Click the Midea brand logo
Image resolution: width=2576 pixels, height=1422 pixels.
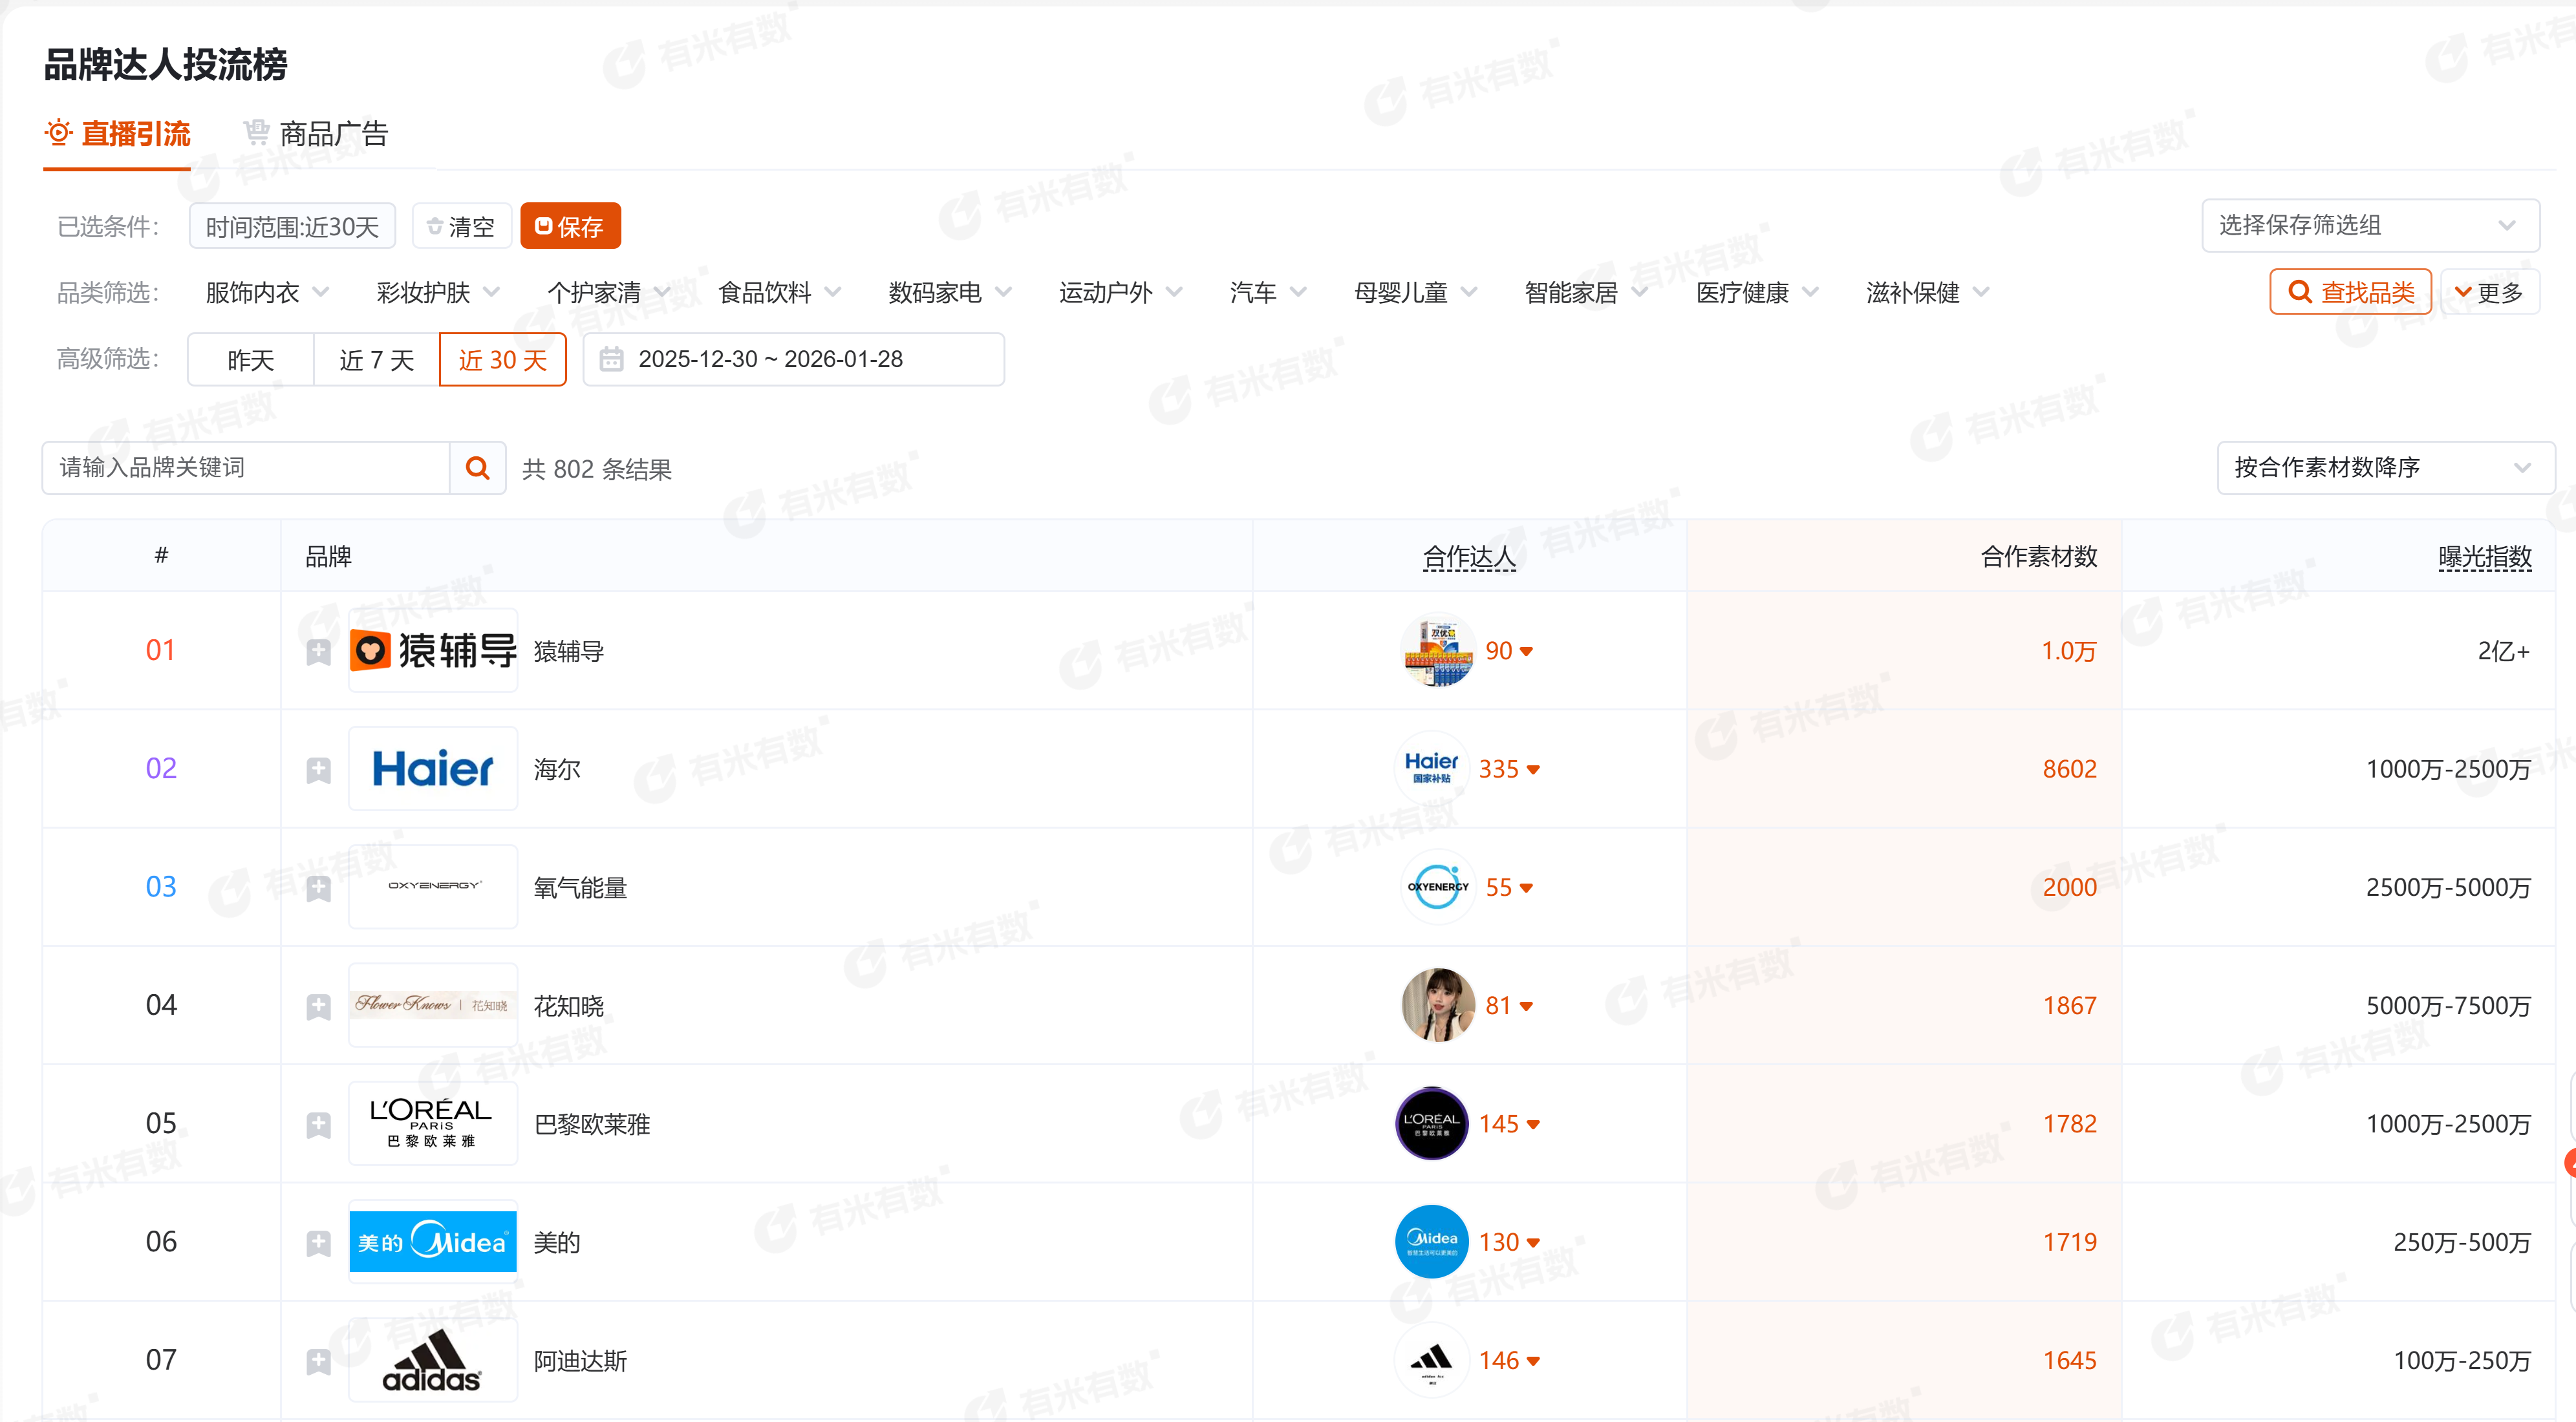point(433,1242)
